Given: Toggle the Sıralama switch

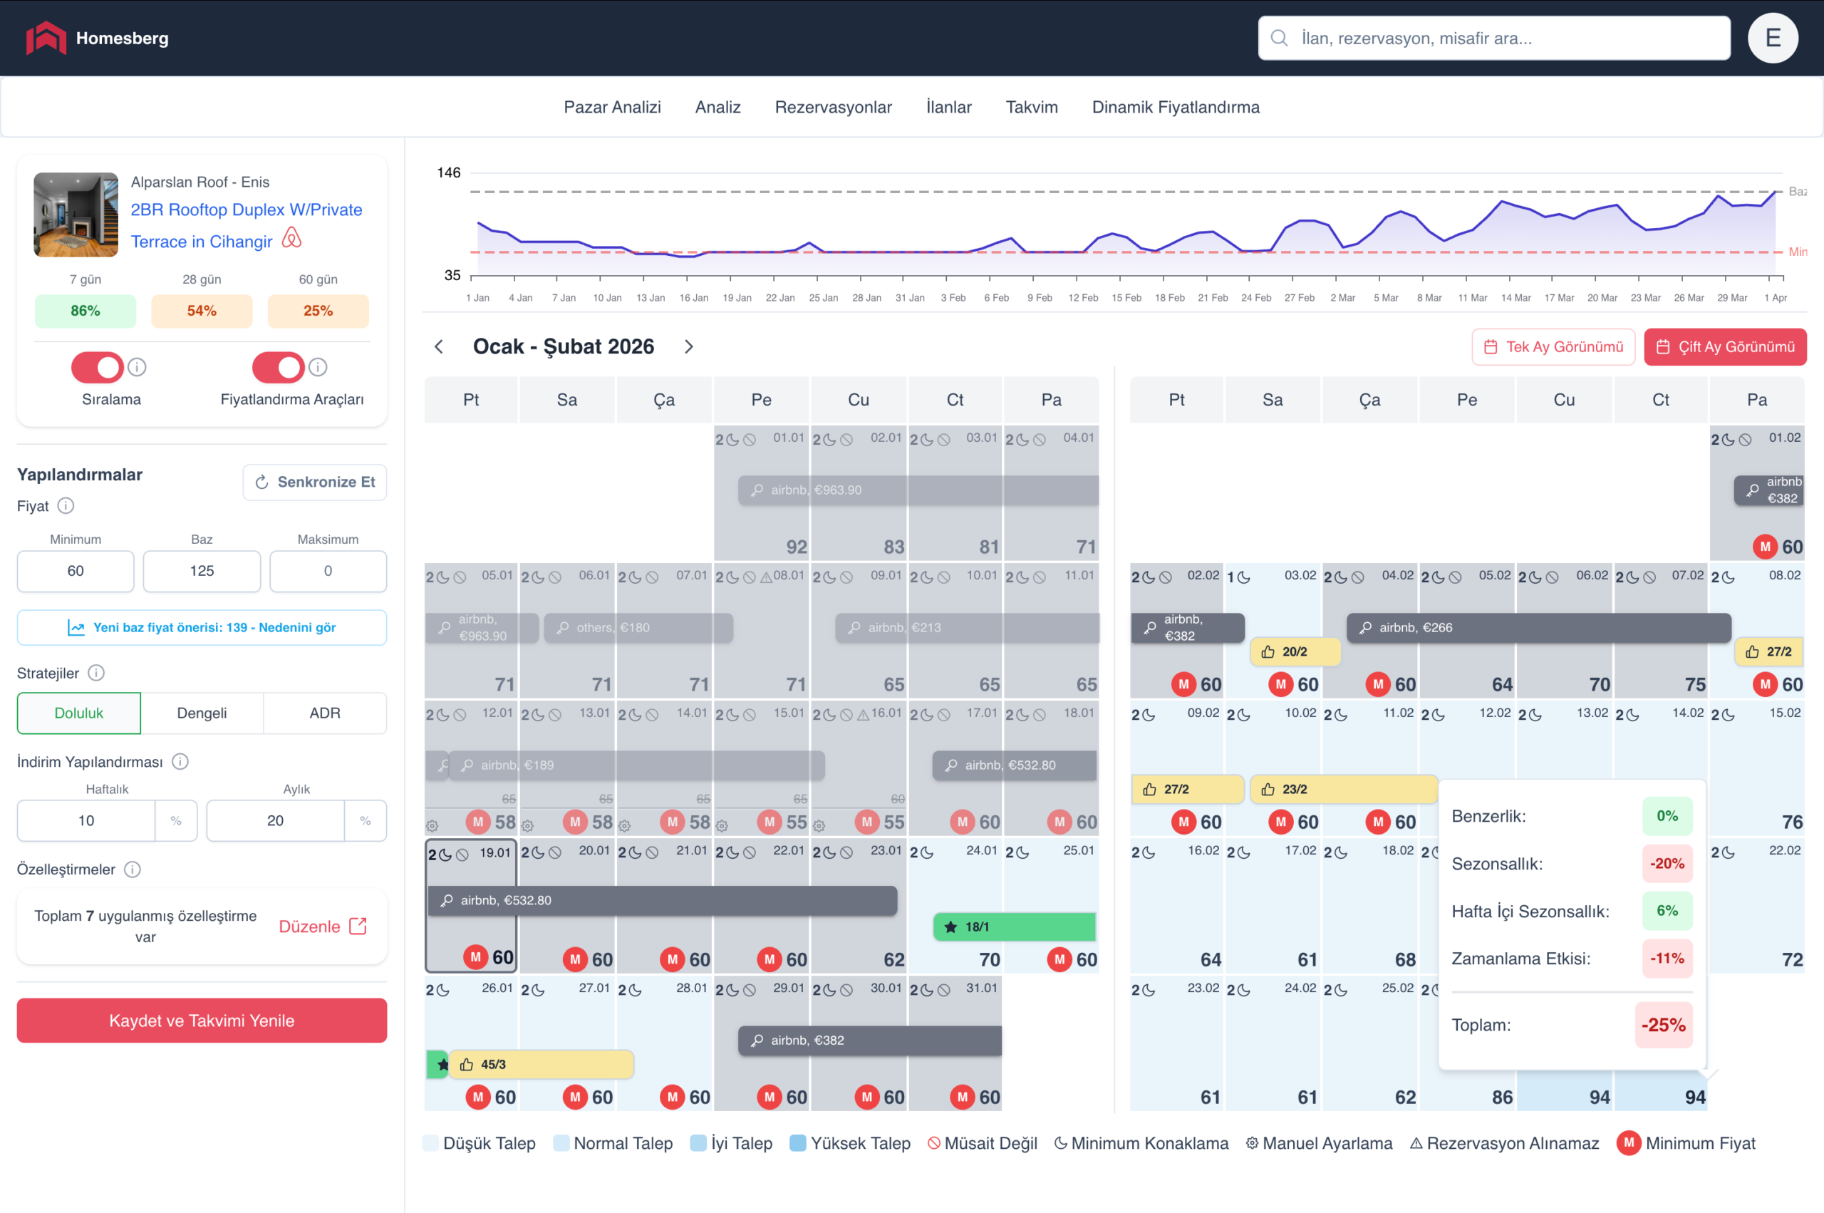Looking at the screenshot, I should 98,368.
